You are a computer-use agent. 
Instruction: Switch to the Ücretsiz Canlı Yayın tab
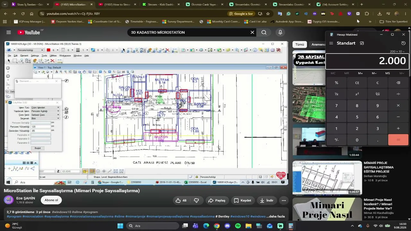point(205,4)
